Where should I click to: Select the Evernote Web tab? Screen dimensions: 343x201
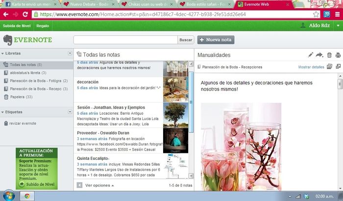pos(264,4)
